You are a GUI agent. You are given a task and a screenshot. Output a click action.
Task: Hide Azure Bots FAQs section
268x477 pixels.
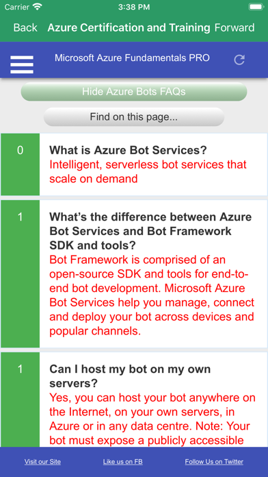point(134,92)
